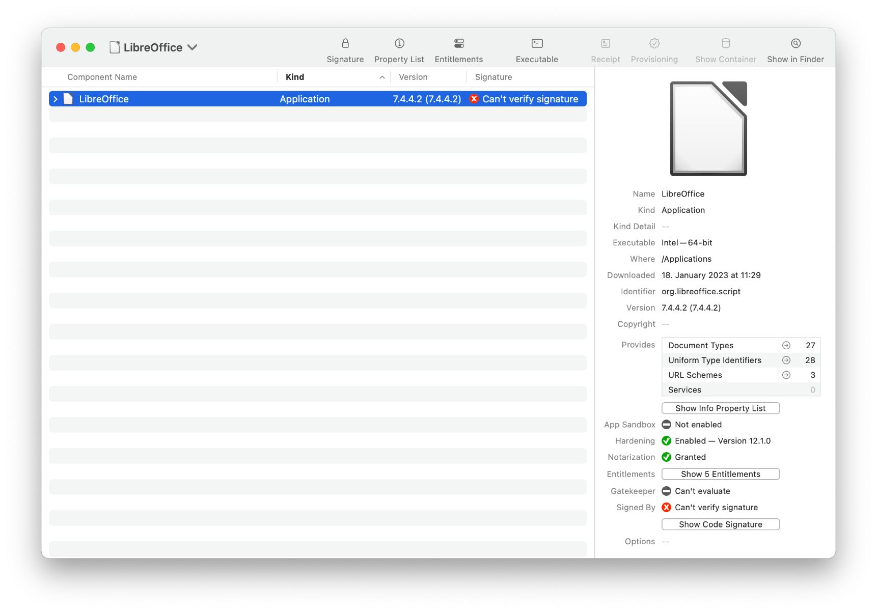The image size is (877, 613).
Task: Click the Property List info icon
Action: [x=399, y=44]
